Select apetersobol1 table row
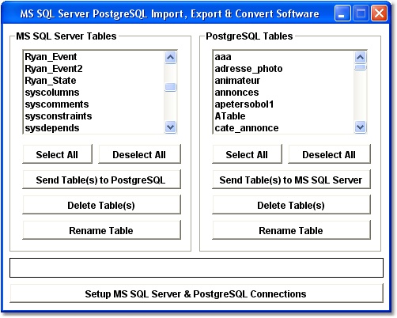 [x=284, y=104]
